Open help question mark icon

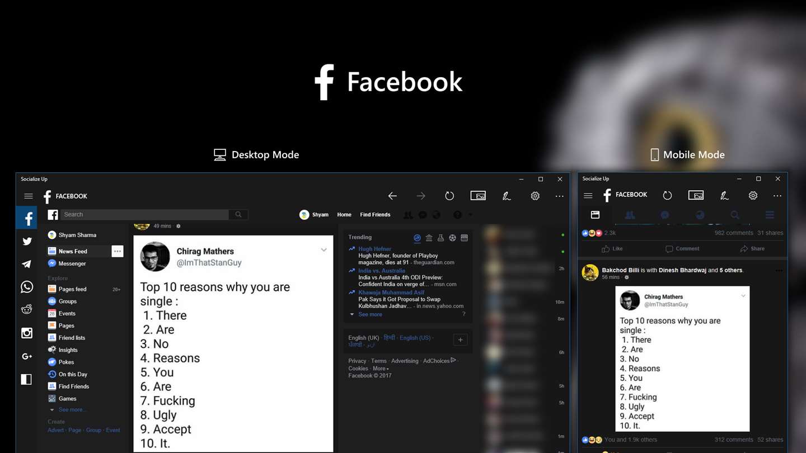coord(457,215)
